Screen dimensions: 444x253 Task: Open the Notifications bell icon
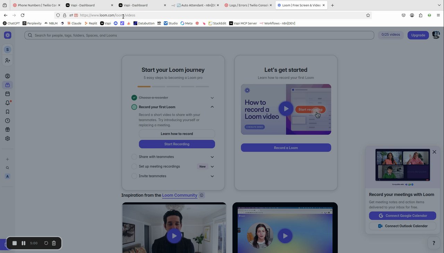pyautogui.click(x=8, y=103)
